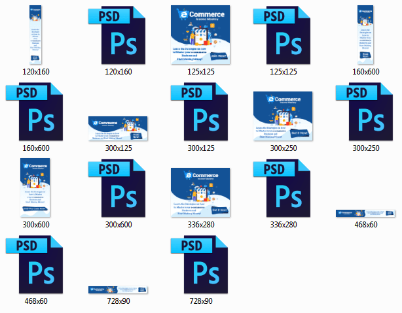The image size is (402, 313).
Task: Click the 468x60 filename under the image thumbnail
Action: [366, 225]
